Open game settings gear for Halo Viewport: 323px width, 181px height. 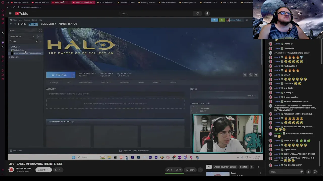[245, 75]
